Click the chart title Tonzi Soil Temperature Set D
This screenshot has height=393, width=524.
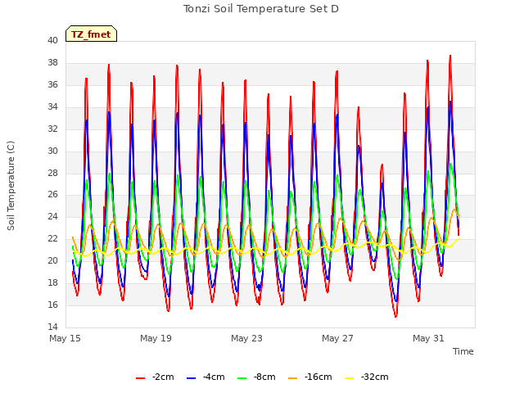261,9
